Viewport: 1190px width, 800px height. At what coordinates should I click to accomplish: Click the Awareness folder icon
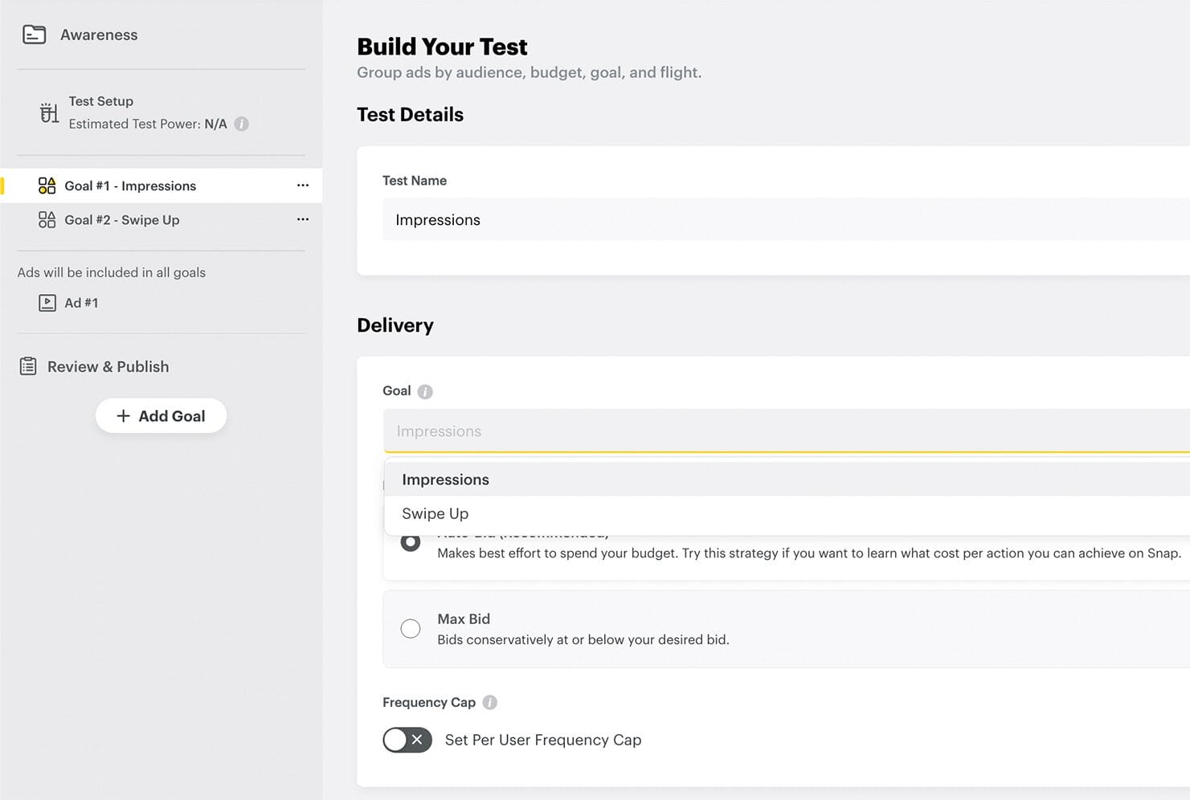coord(34,35)
